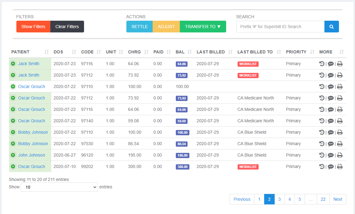The width and height of the screenshot is (355, 214).
Task: Click the Settle action button
Action: (139, 27)
